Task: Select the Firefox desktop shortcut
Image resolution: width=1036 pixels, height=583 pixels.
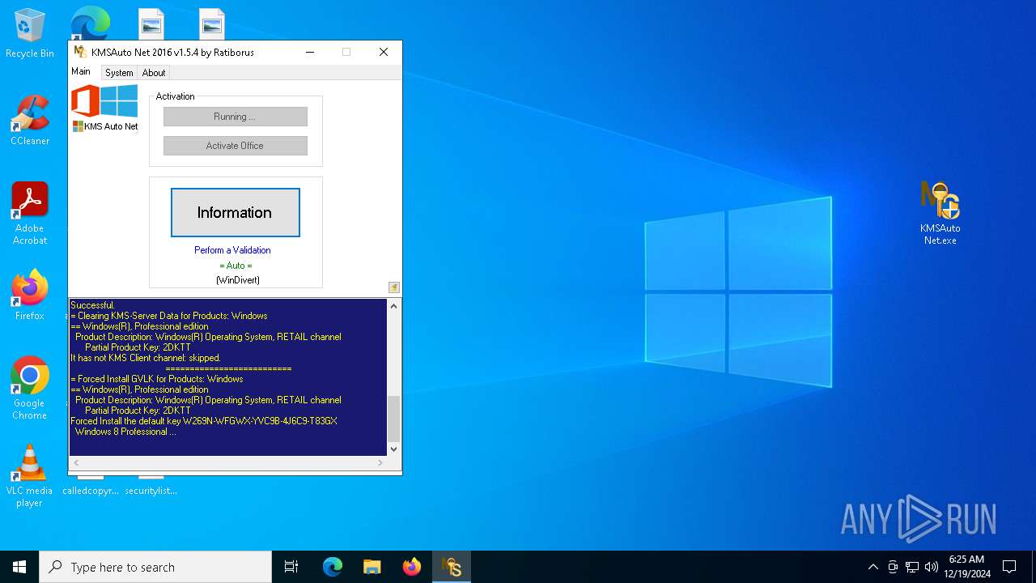Action: (x=30, y=296)
